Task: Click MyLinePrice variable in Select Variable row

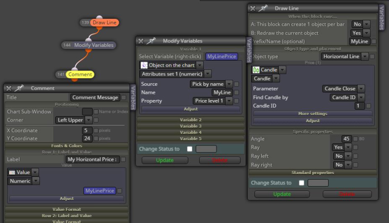Action: [x=222, y=56]
